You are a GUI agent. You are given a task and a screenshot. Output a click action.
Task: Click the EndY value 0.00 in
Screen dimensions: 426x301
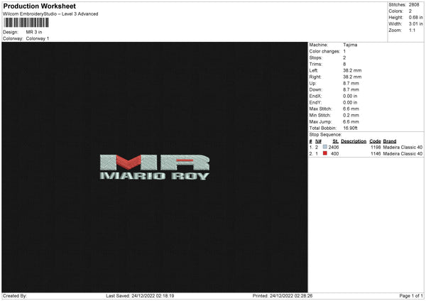350,102
